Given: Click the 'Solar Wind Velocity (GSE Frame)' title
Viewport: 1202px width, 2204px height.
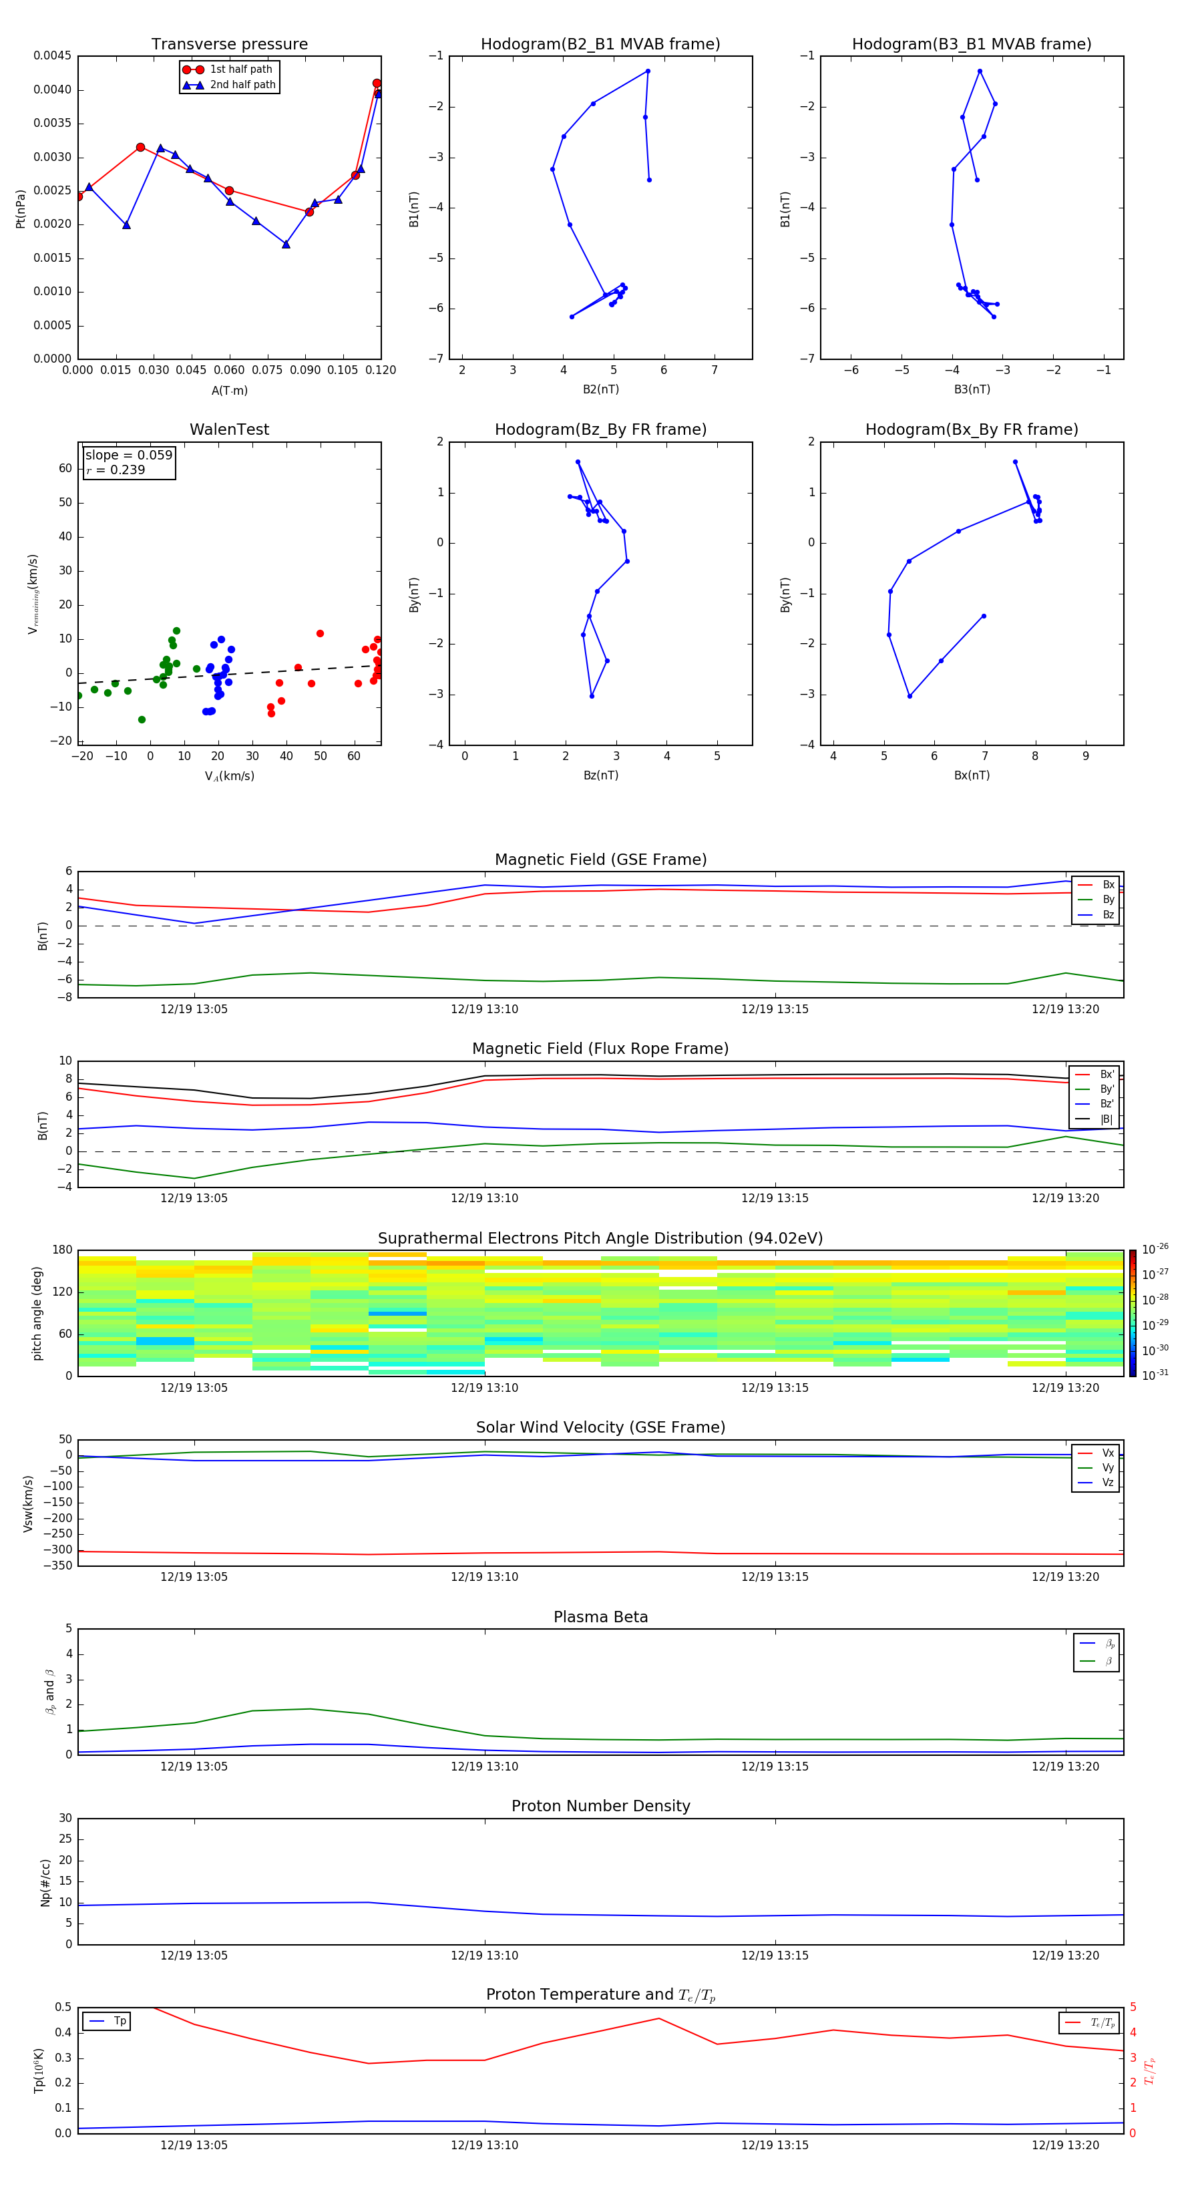Looking at the screenshot, I should (x=600, y=1427).
